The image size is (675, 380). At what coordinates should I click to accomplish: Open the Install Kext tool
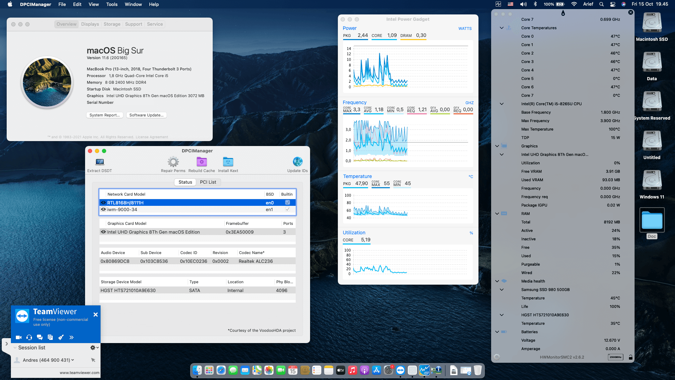click(228, 162)
